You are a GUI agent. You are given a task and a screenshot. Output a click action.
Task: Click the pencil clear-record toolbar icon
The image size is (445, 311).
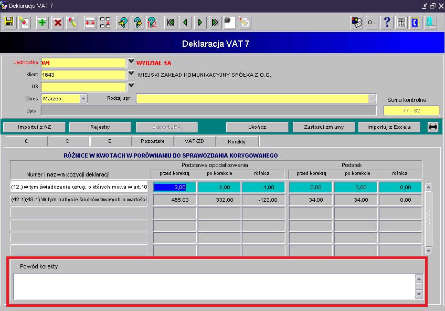tap(72, 23)
